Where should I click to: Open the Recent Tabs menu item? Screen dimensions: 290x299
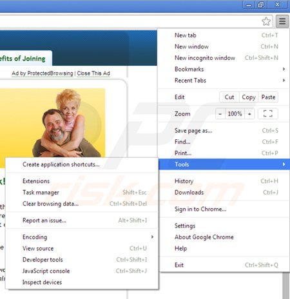click(224, 81)
